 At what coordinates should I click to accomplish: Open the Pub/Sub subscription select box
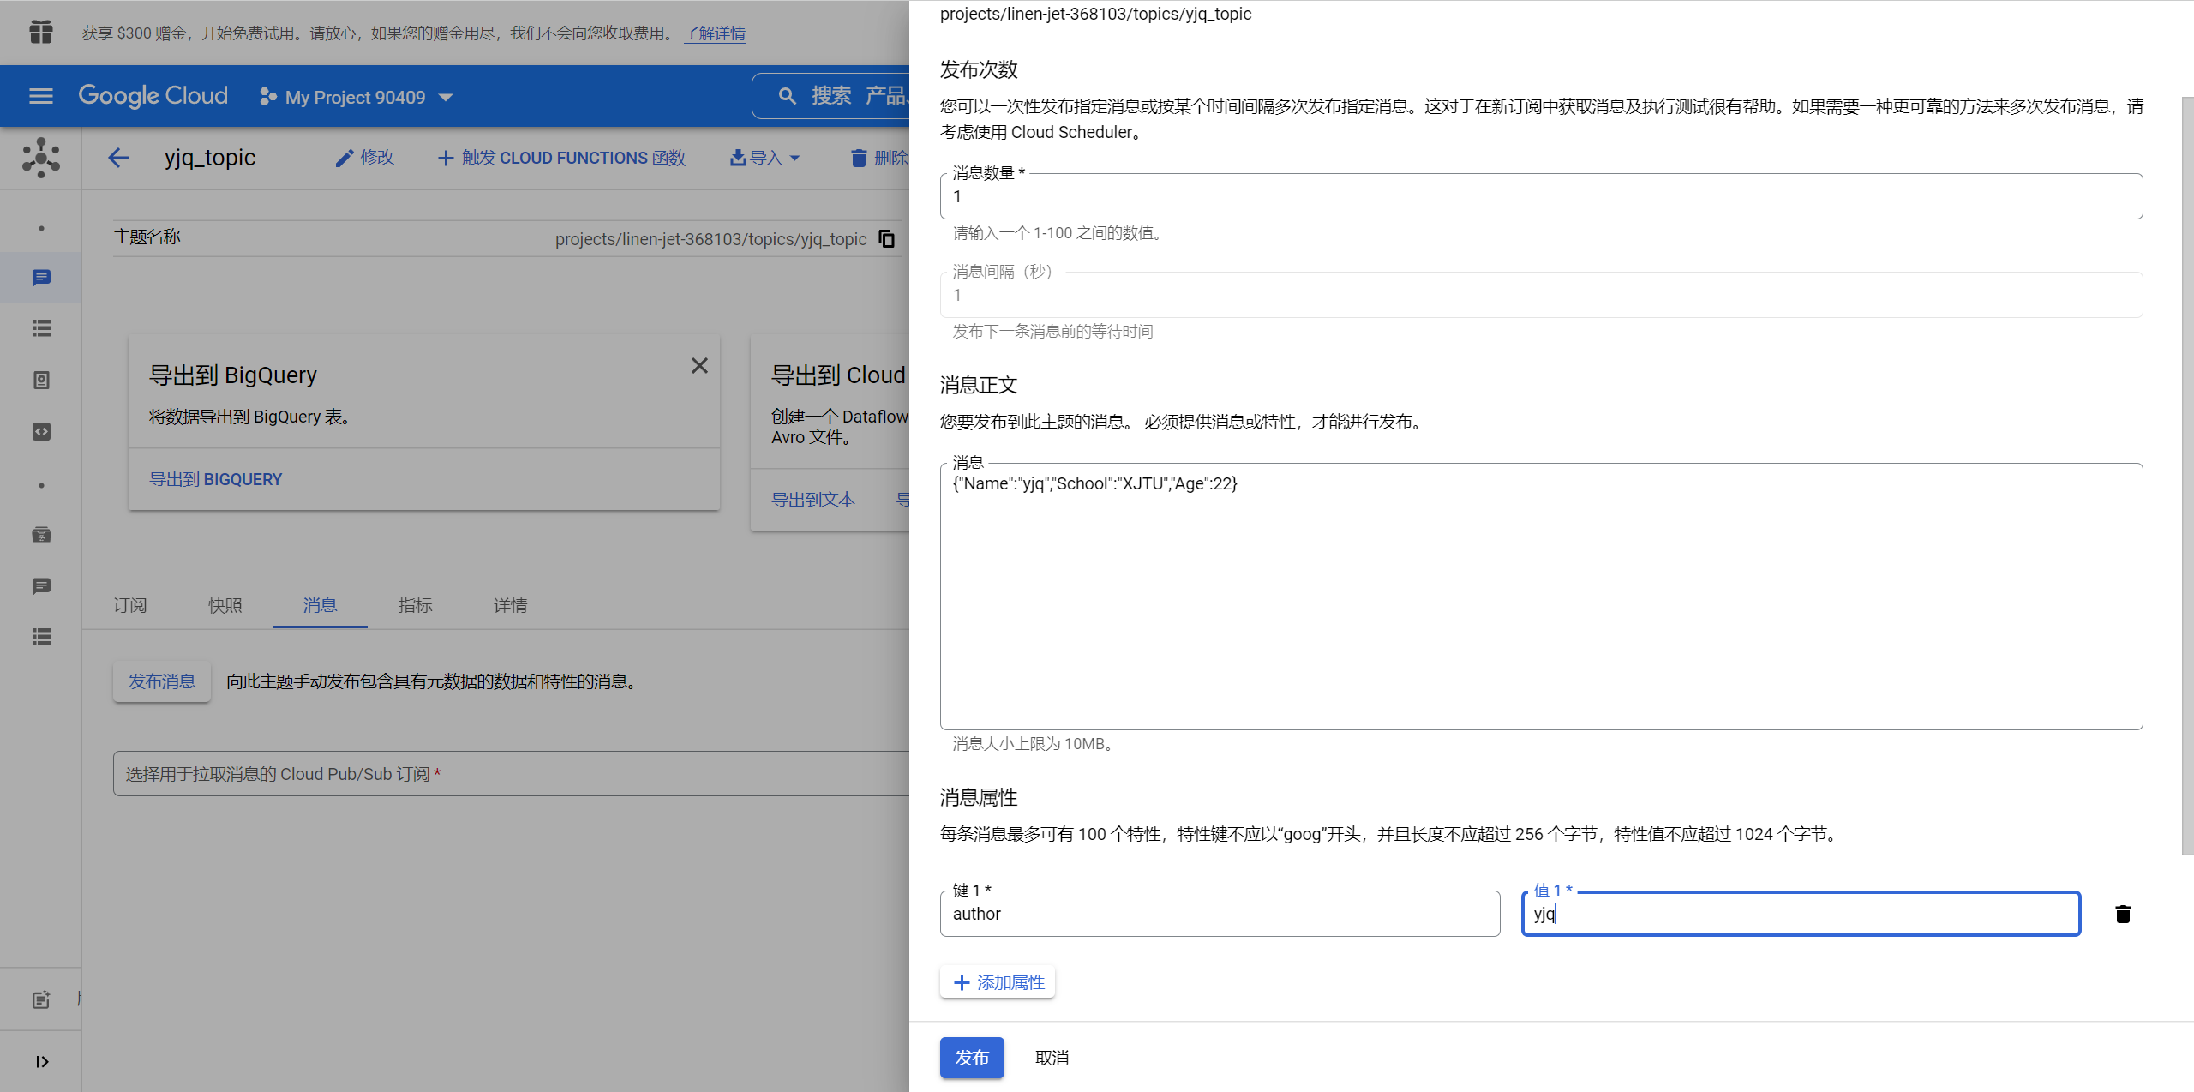[x=511, y=774]
